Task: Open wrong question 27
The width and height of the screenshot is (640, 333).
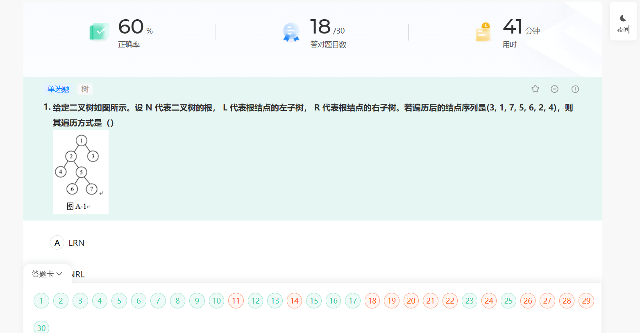Action: click(547, 301)
